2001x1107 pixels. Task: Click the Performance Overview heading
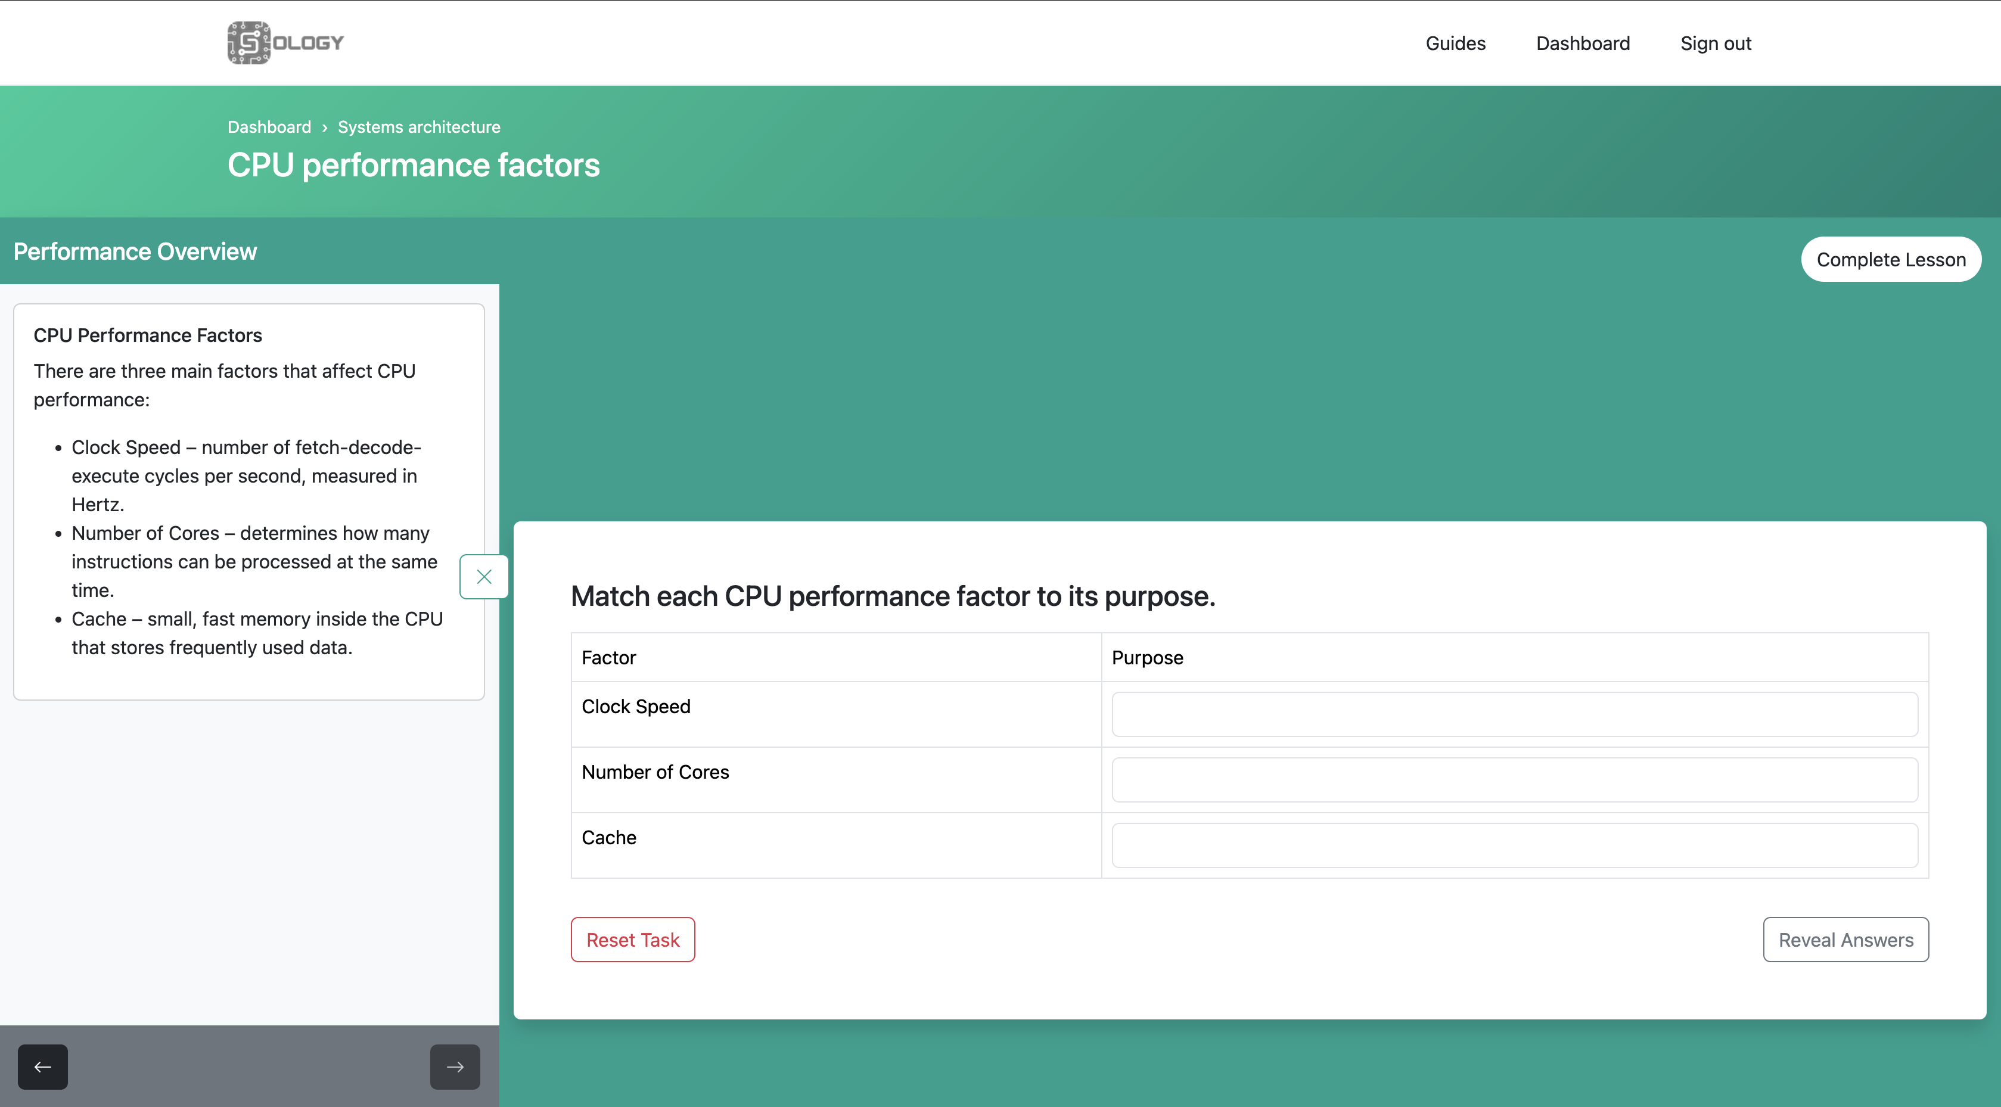click(135, 251)
